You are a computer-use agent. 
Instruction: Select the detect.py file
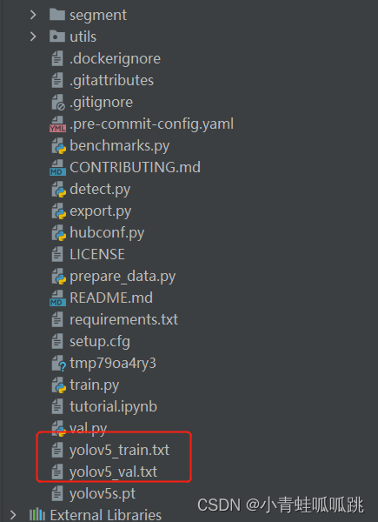pos(100,190)
